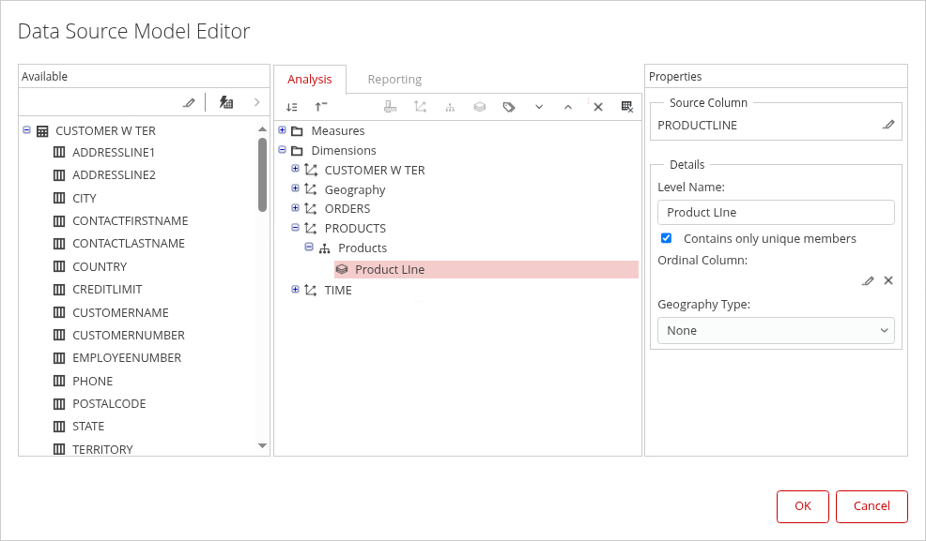
Task: Switch to the Reporting tab
Action: (x=394, y=80)
